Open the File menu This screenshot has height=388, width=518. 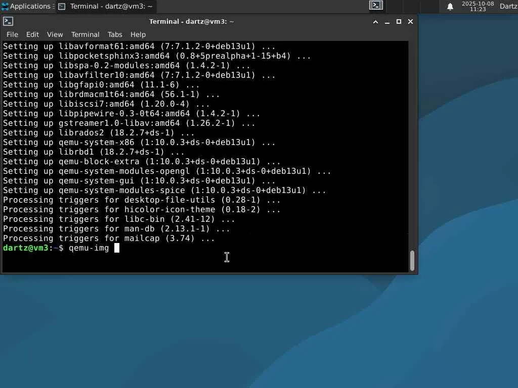pyautogui.click(x=12, y=34)
